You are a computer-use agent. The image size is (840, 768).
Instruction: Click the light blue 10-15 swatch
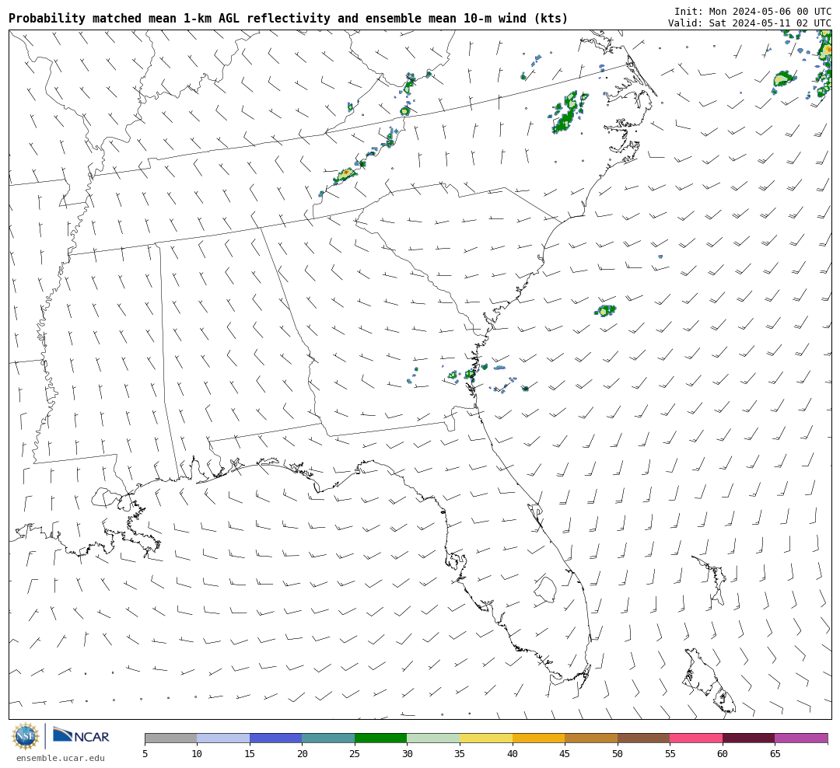point(223,738)
